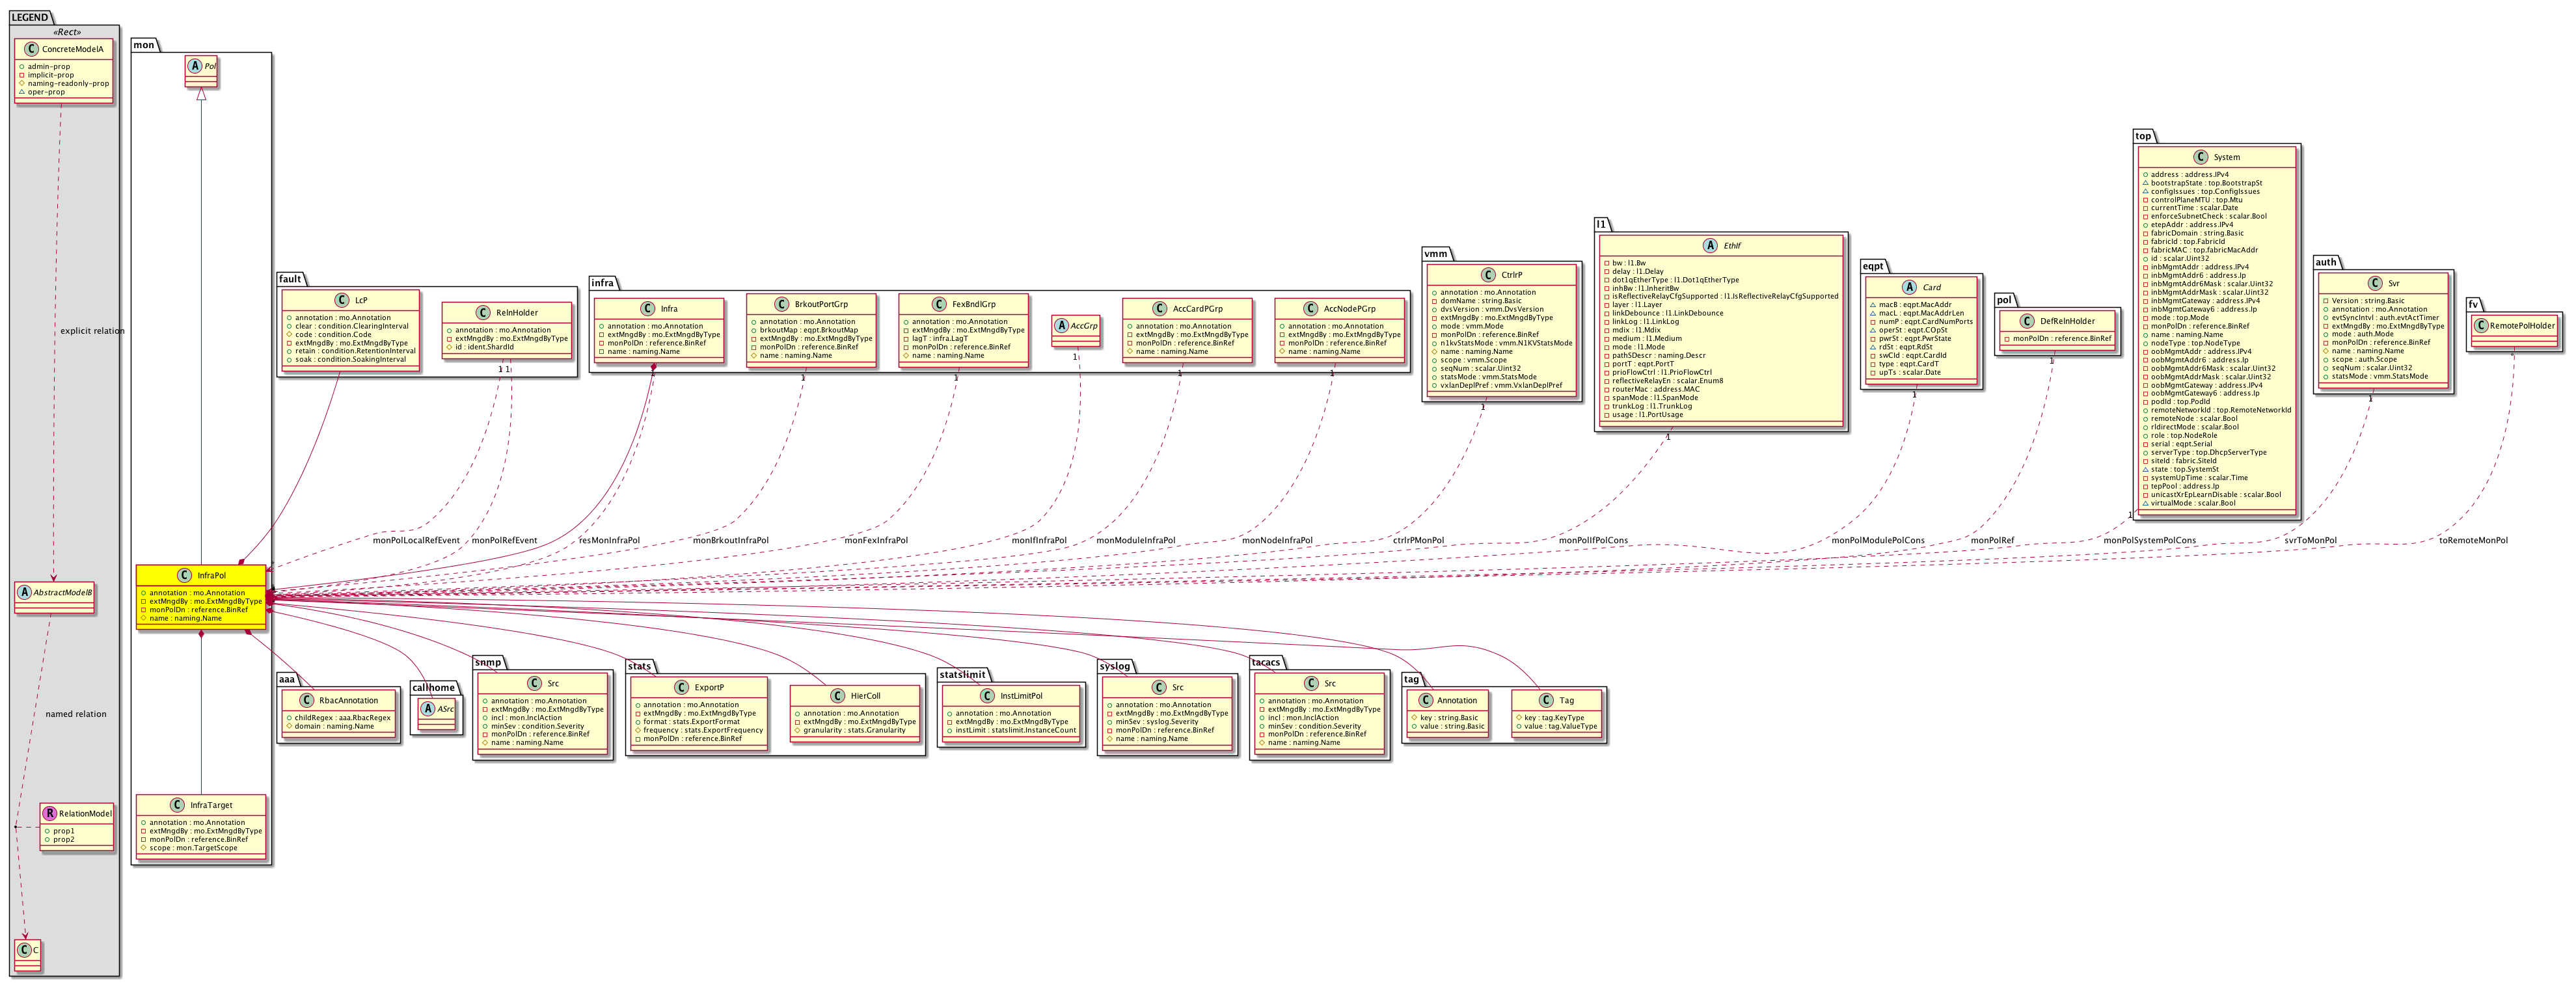Click the pink R icon of RelationModel
The image size is (2576, 983).
pyautogui.click(x=49, y=813)
